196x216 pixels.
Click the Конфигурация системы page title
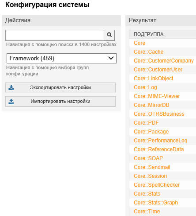click(x=47, y=4)
